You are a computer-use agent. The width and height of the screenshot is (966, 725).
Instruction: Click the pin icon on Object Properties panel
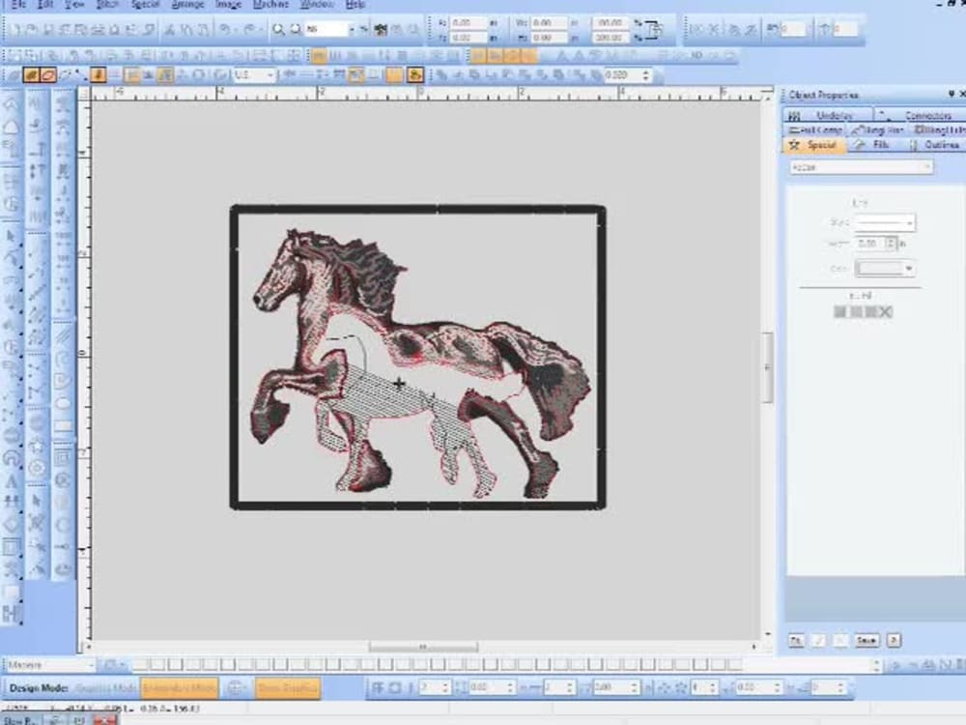[951, 94]
